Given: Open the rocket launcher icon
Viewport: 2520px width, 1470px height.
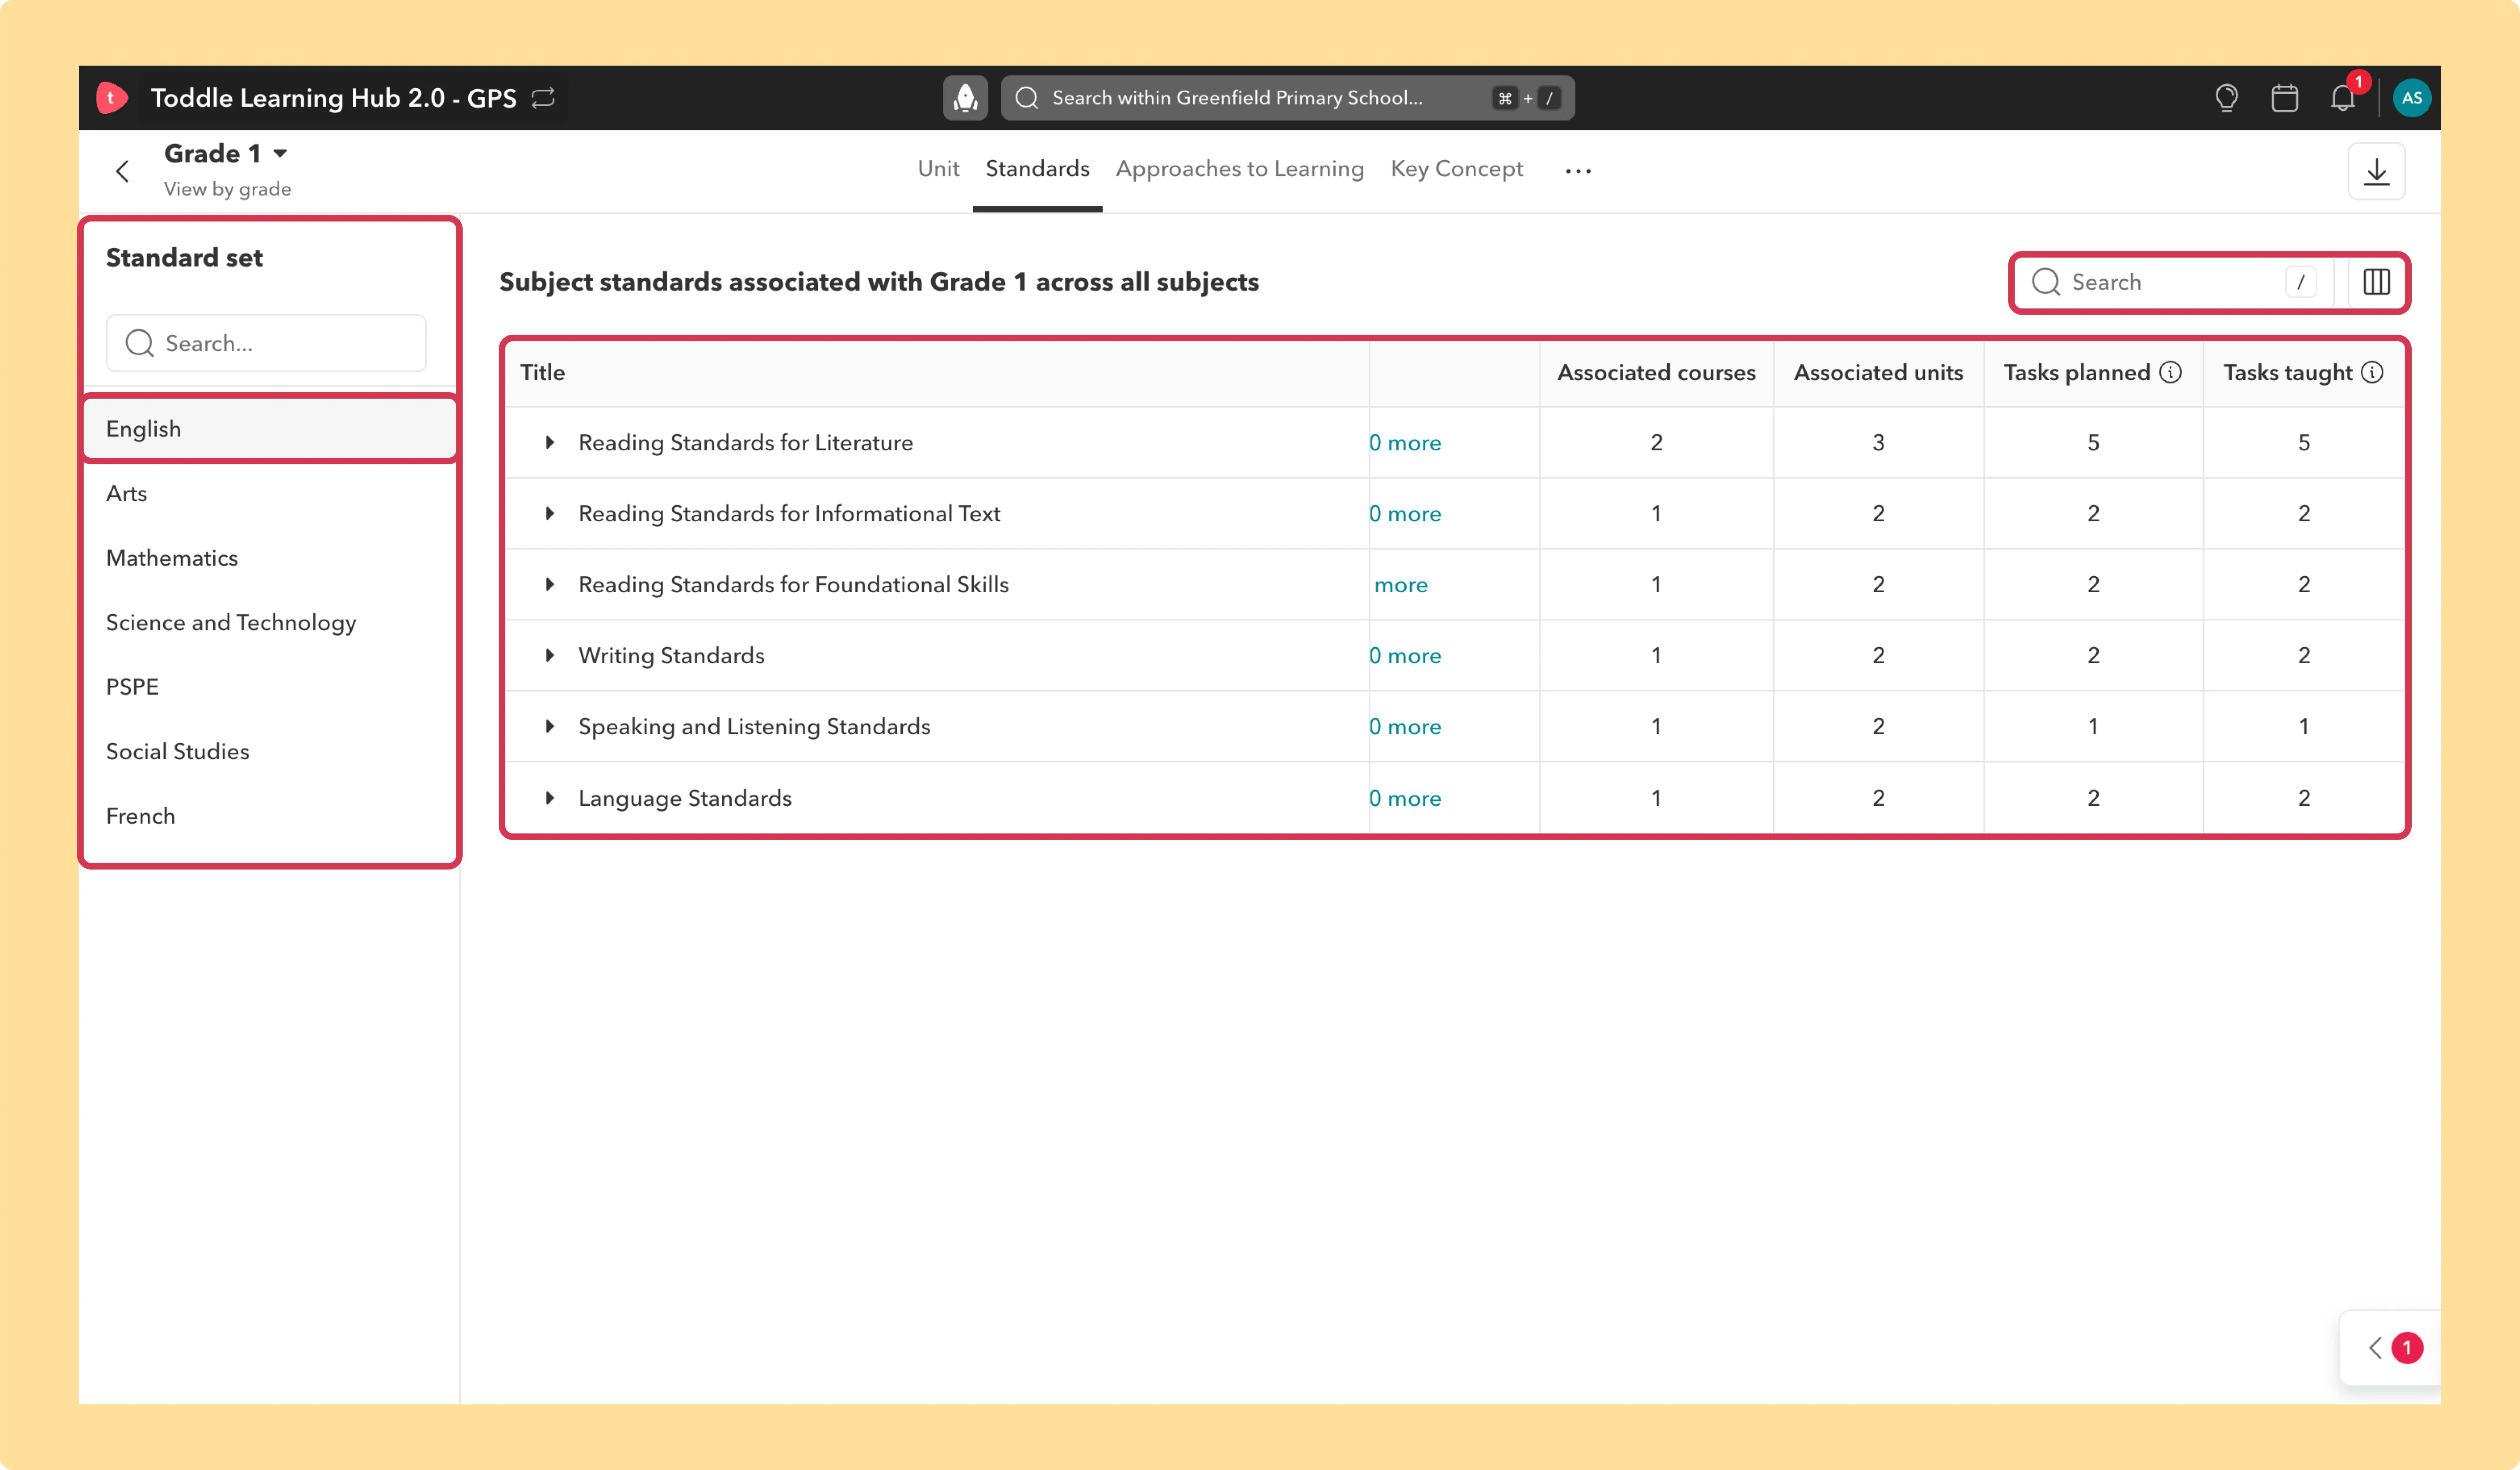Looking at the screenshot, I should click(965, 98).
